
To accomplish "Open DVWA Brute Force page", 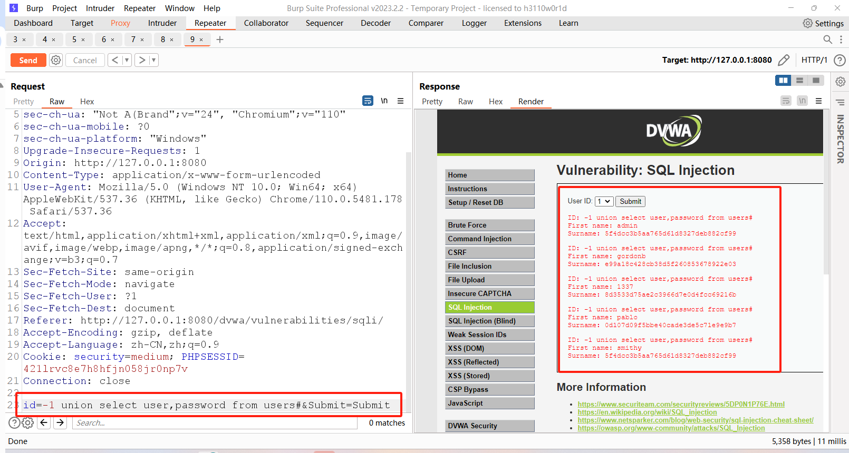I will 490,225.
